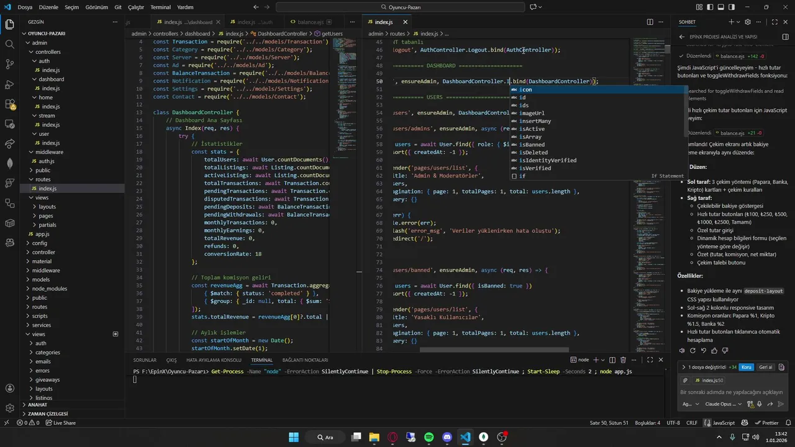This screenshot has height=447, width=795.
Task: Open new terminal profile dropdown arrow
Action: click(x=603, y=359)
